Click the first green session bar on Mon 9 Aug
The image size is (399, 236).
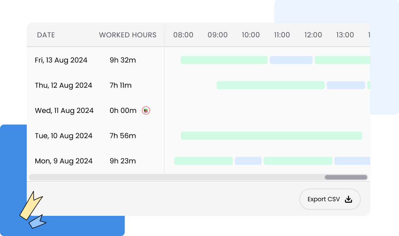point(203,161)
